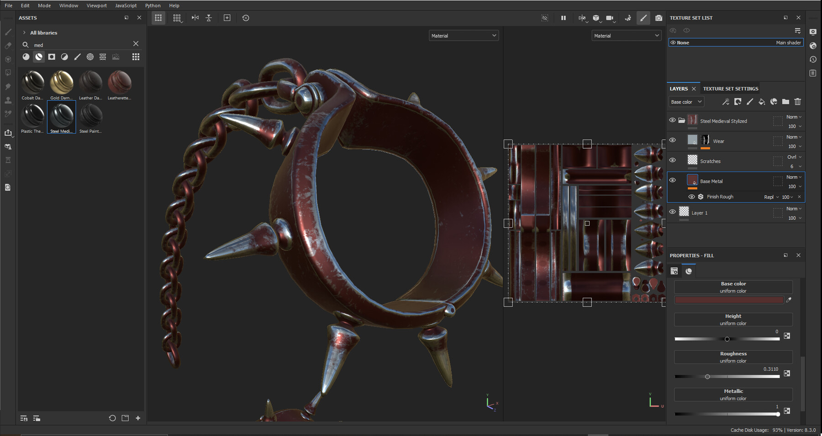Select the Eraser tool in left toolbar

click(x=8, y=46)
